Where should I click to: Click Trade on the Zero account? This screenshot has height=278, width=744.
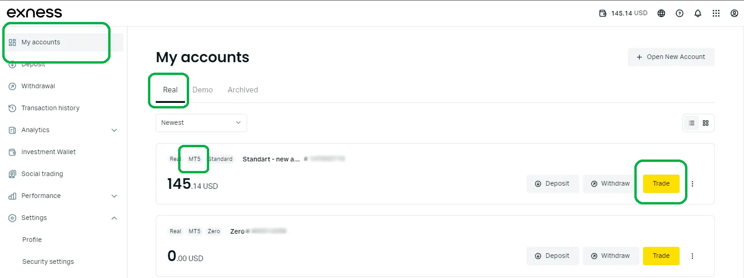[661, 256]
